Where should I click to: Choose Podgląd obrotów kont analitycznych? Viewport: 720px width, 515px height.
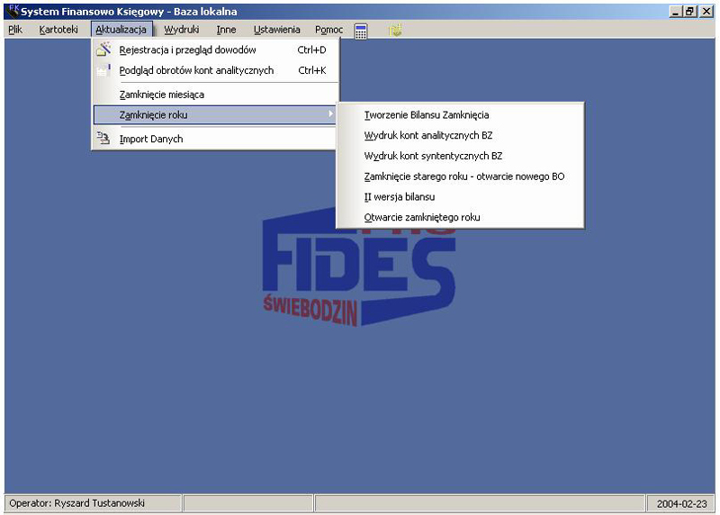tap(215, 70)
